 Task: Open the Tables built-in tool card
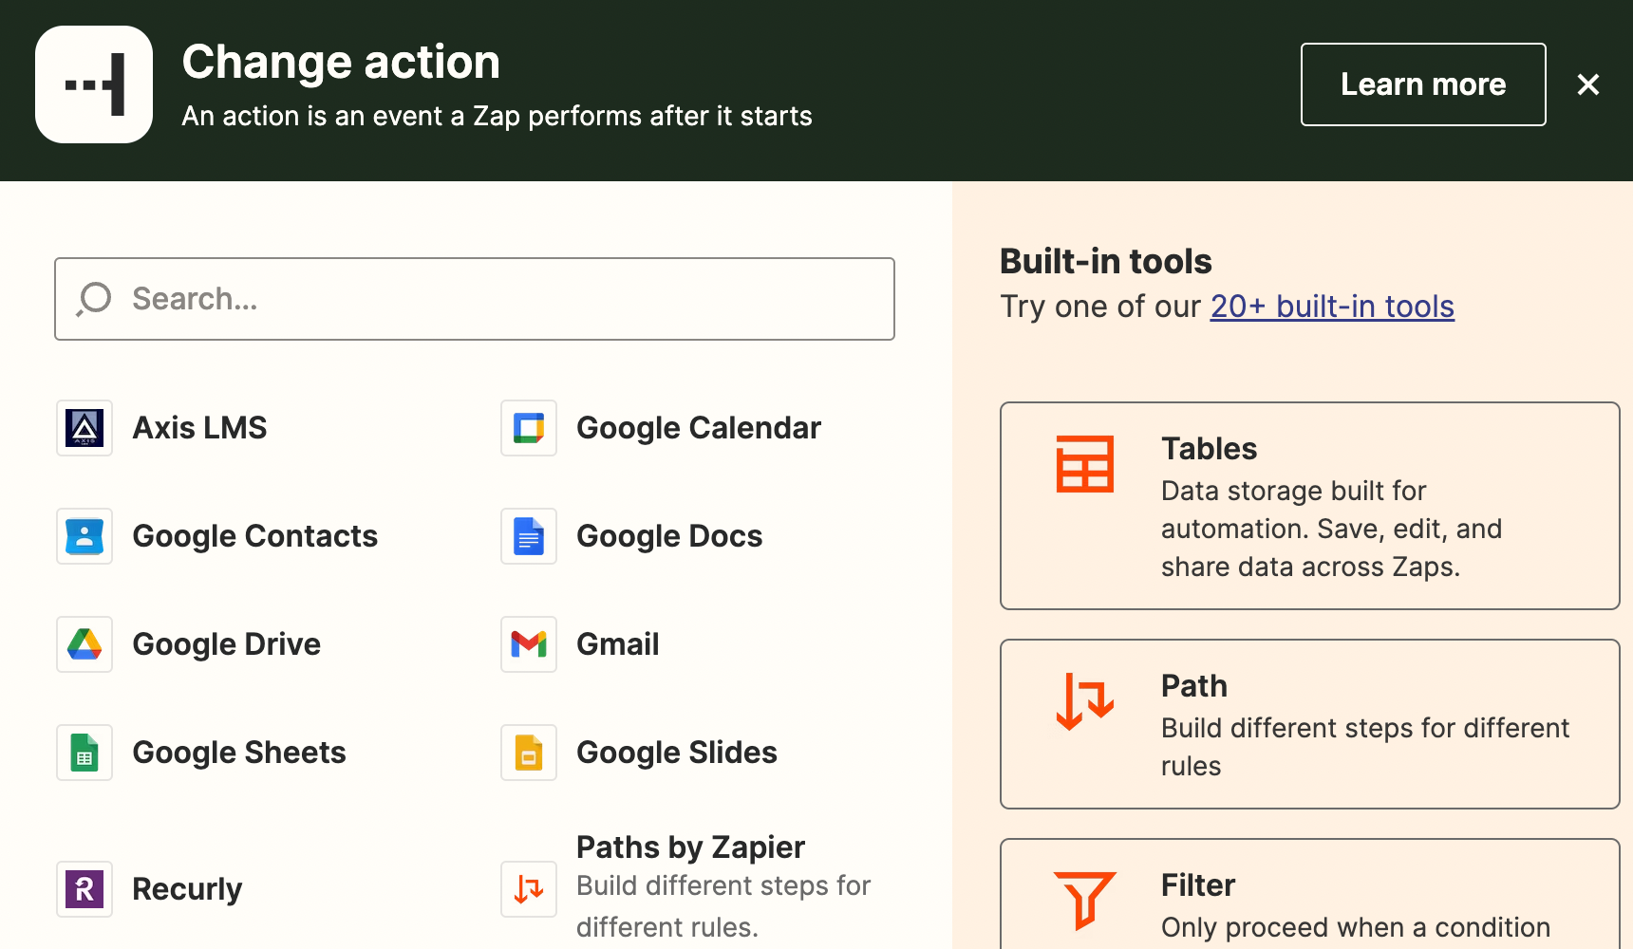coord(1308,506)
